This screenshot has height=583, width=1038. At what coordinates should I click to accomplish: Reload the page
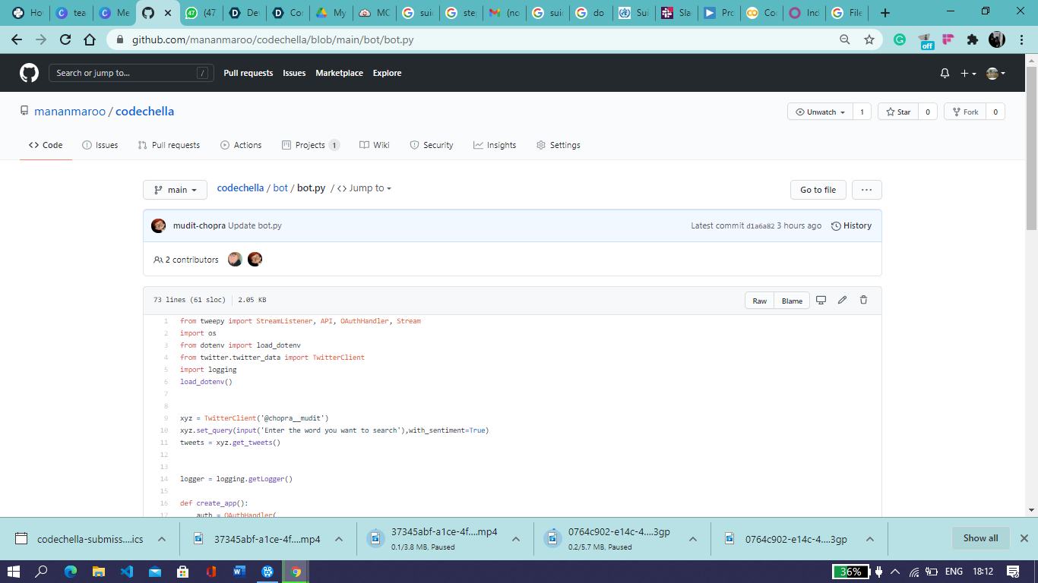tap(65, 39)
